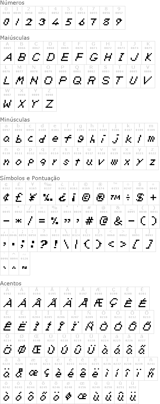Select the division sign glyph 0247
The image size is (160, 404).
pyautogui.click(x=128, y=193)
